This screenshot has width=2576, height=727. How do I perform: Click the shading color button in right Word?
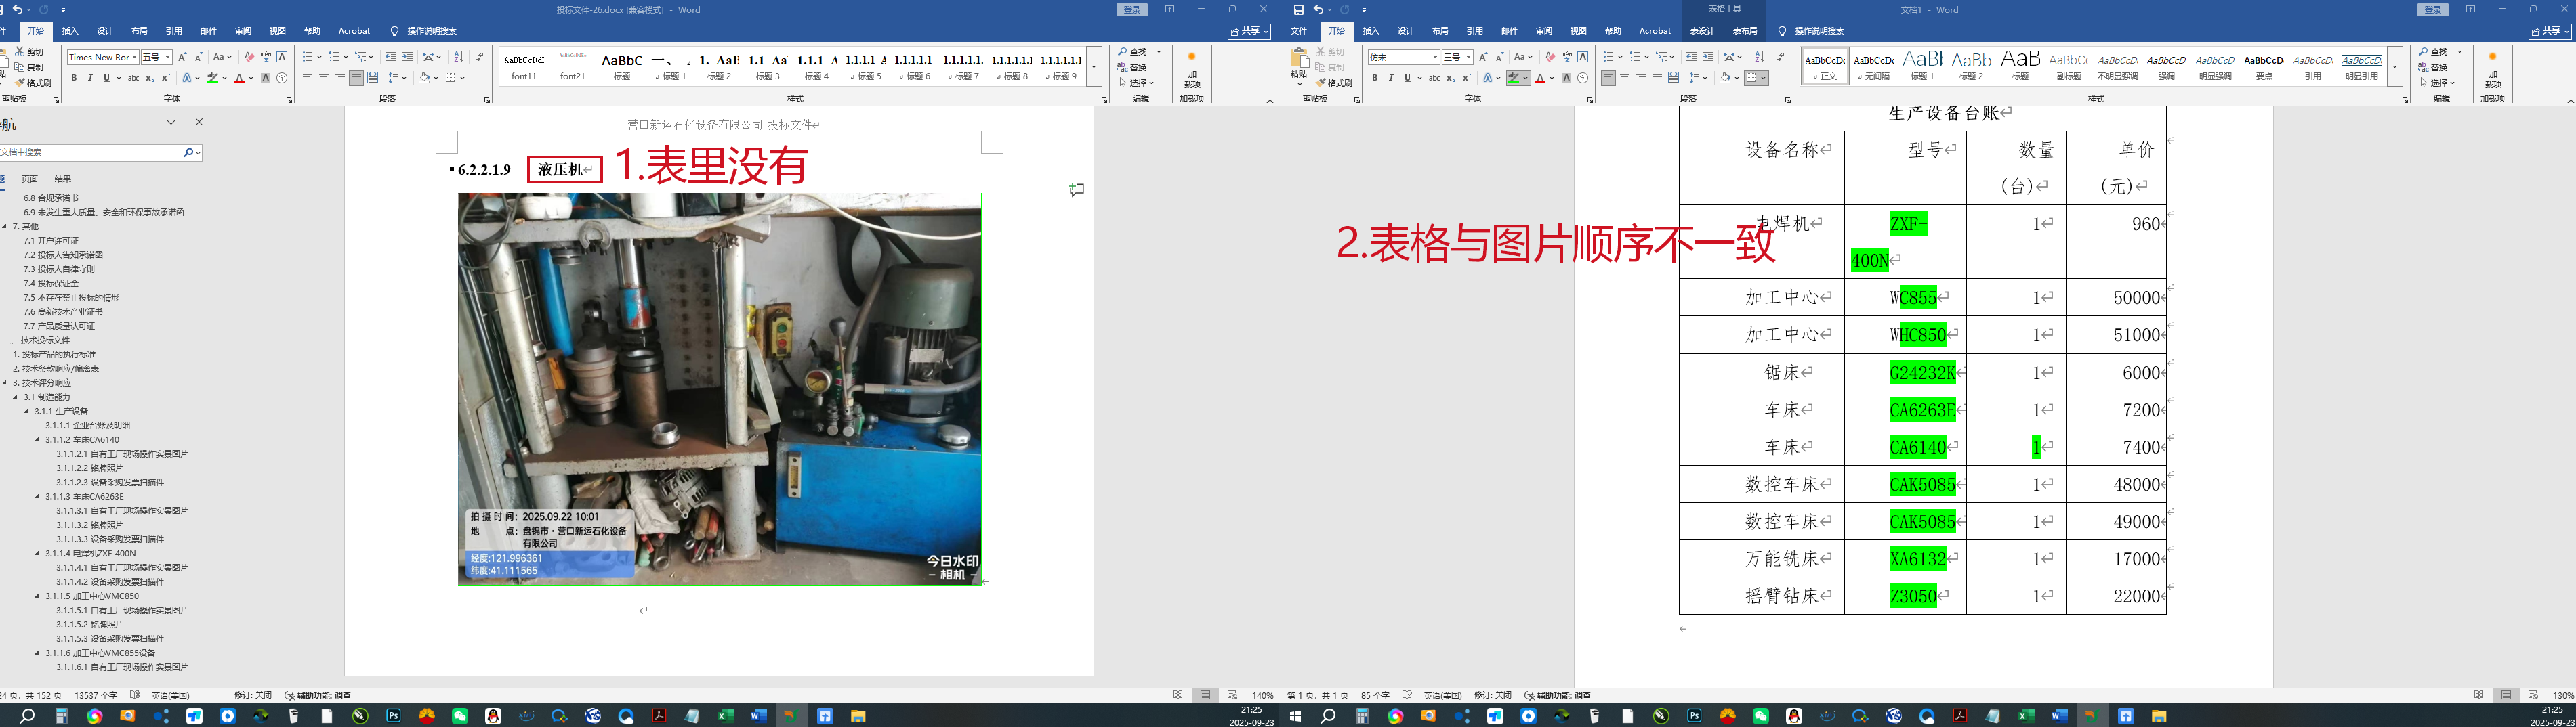1725,78
